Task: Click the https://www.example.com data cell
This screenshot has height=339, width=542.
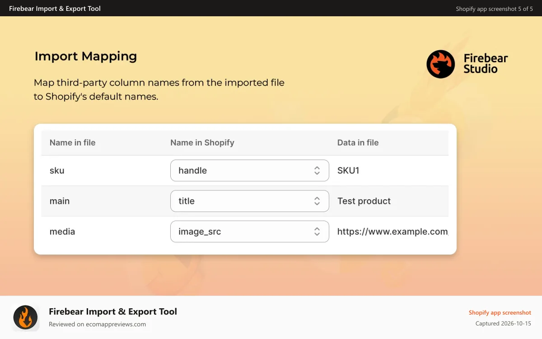Action: (392, 231)
